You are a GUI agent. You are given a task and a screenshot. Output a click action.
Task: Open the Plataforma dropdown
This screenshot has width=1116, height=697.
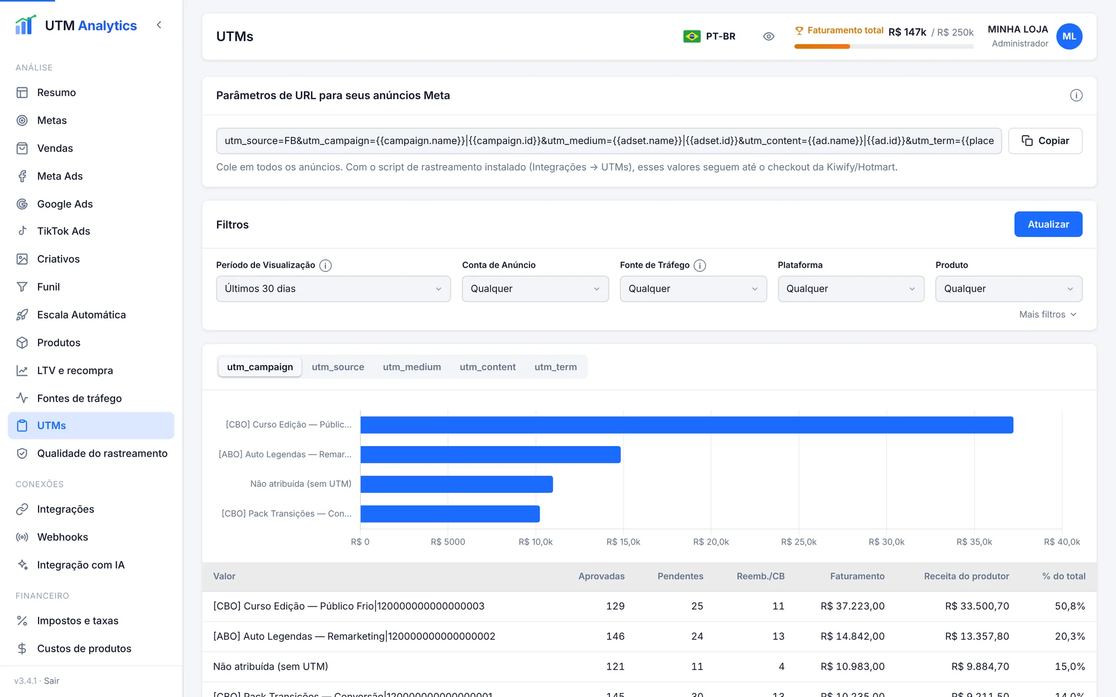(851, 289)
